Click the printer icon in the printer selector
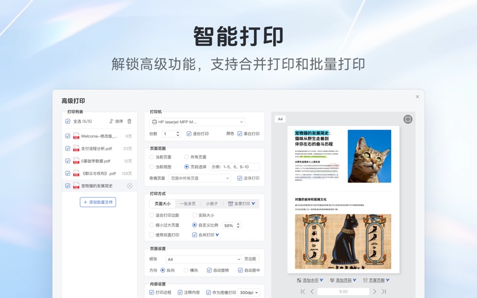The height and width of the screenshot is (298, 477). 154,122
